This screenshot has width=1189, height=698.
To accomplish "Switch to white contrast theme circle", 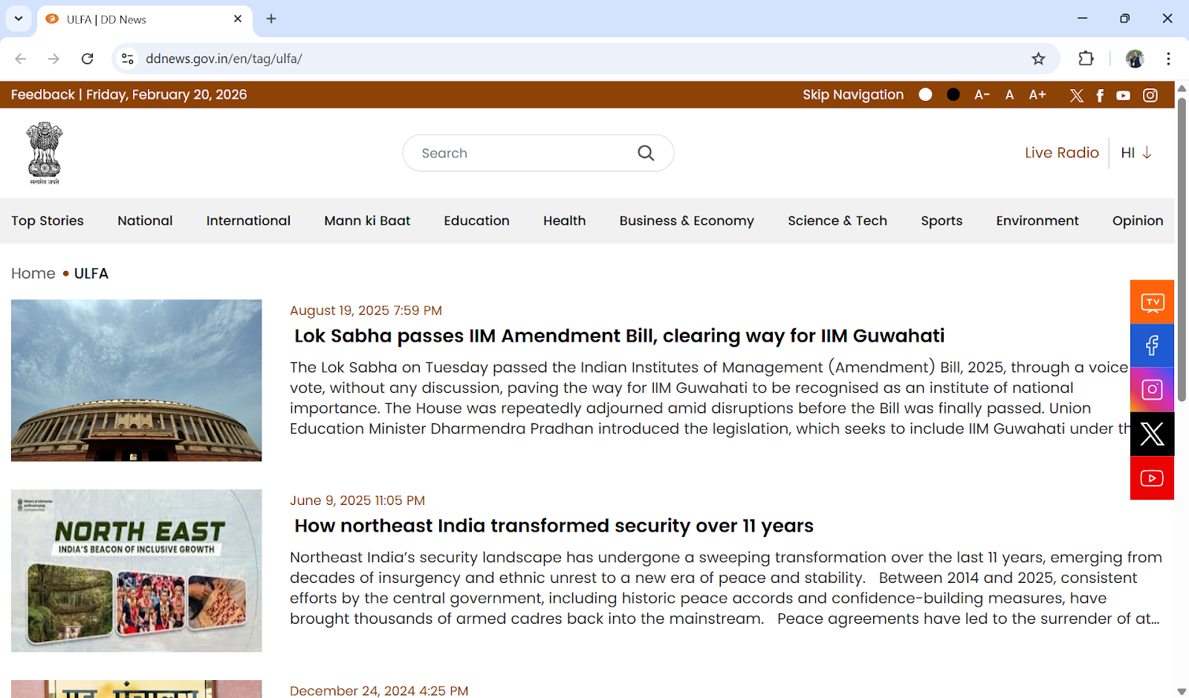I will pos(925,94).
